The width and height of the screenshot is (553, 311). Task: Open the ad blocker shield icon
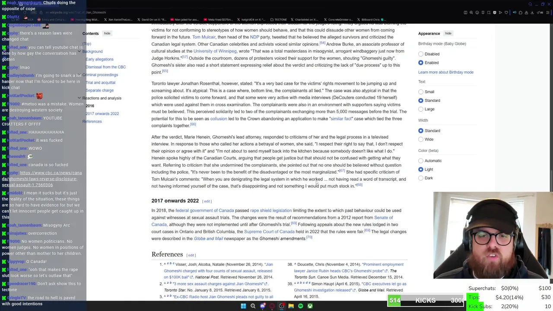click(495, 13)
